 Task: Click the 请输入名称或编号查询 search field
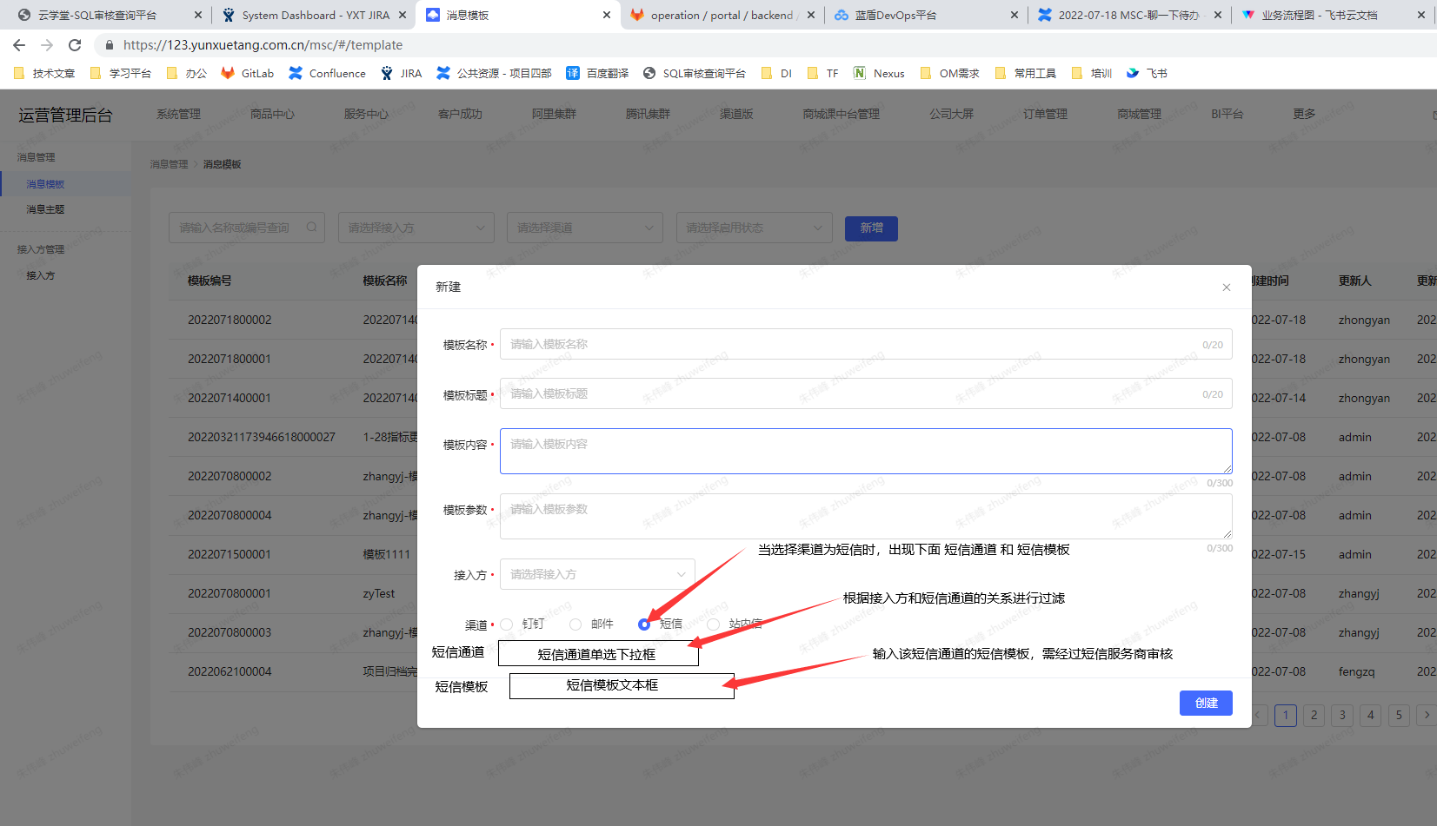point(247,228)
